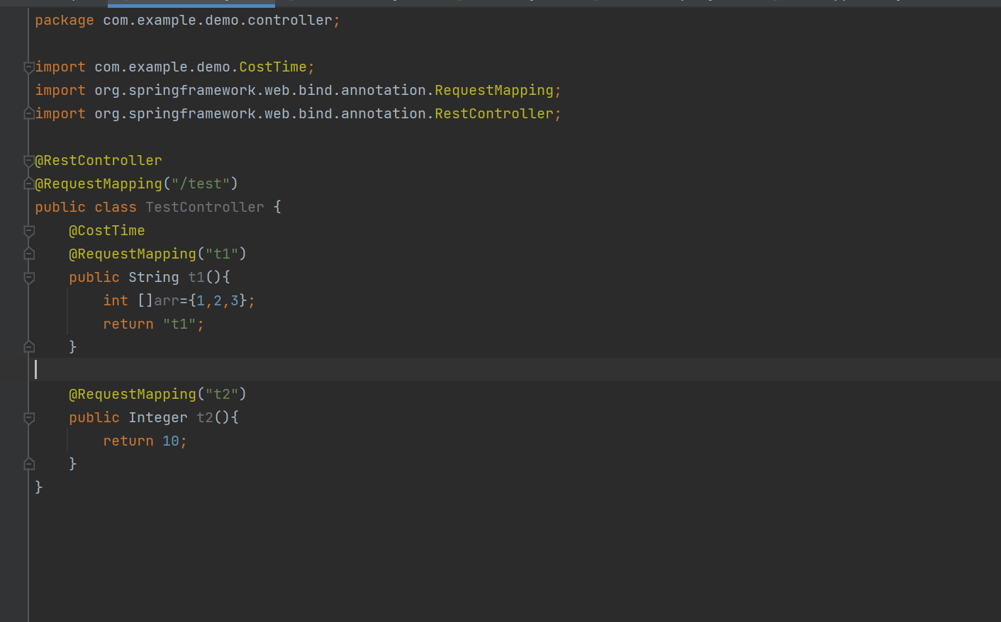Image resolution: width=1001 pixels, height=622 pixels.
Task: Click the "t2" string in @RequestMapping annotation
Action: click(x=222, y=394)
